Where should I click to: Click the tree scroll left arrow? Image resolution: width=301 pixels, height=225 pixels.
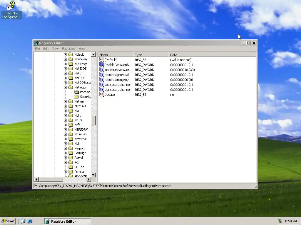[36, 180]
